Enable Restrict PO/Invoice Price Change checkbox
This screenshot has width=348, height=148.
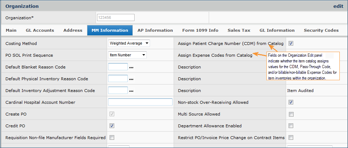(x=291, y=138)
